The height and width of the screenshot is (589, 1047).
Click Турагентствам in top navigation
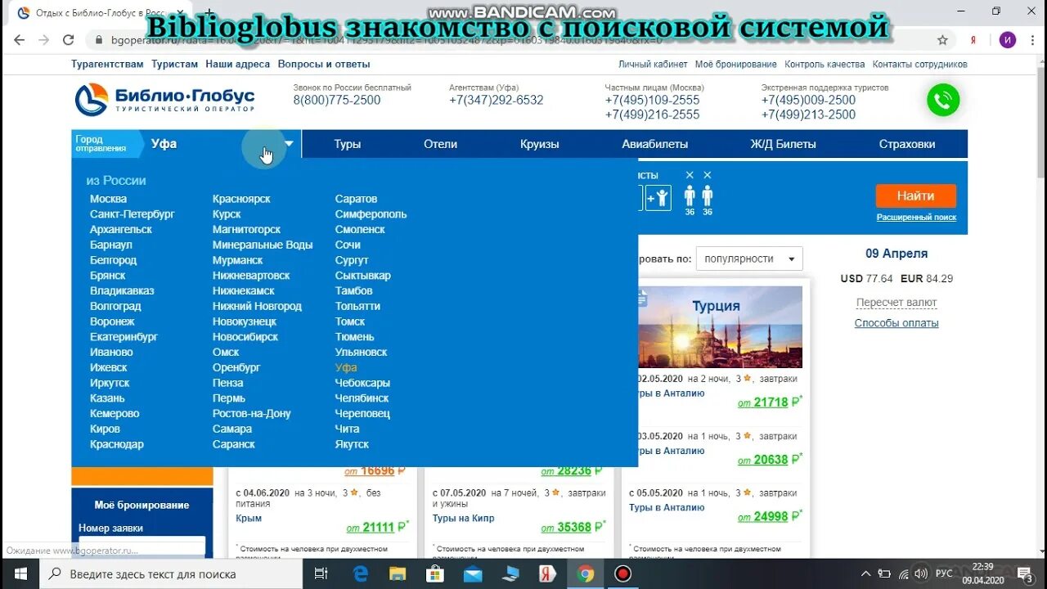pos(107,64)
